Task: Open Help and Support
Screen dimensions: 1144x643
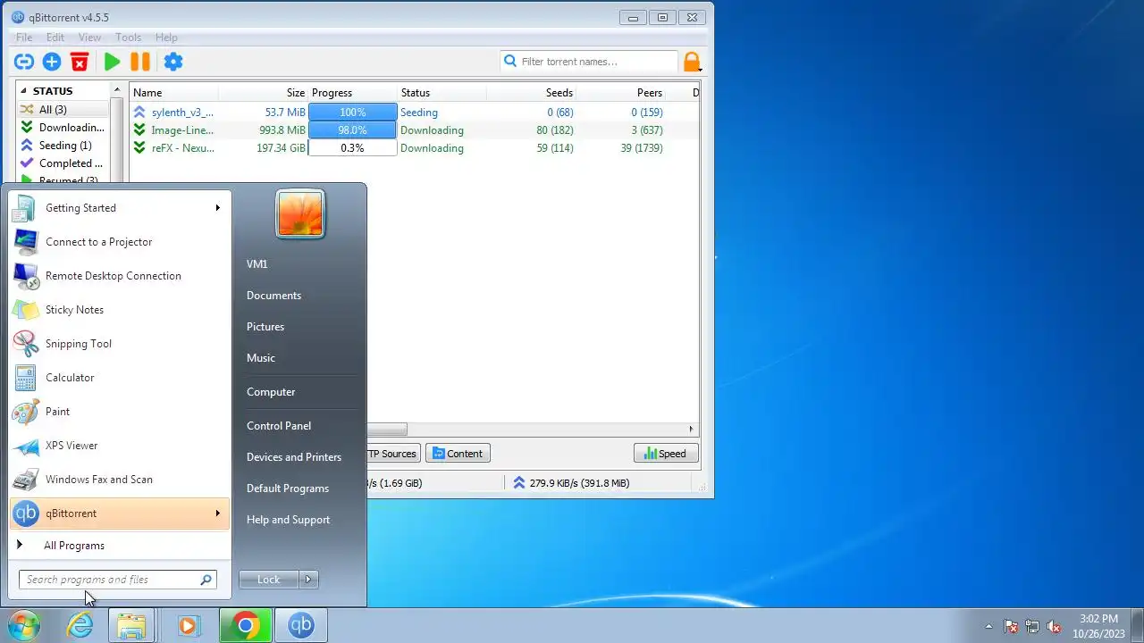Action: 288,520
